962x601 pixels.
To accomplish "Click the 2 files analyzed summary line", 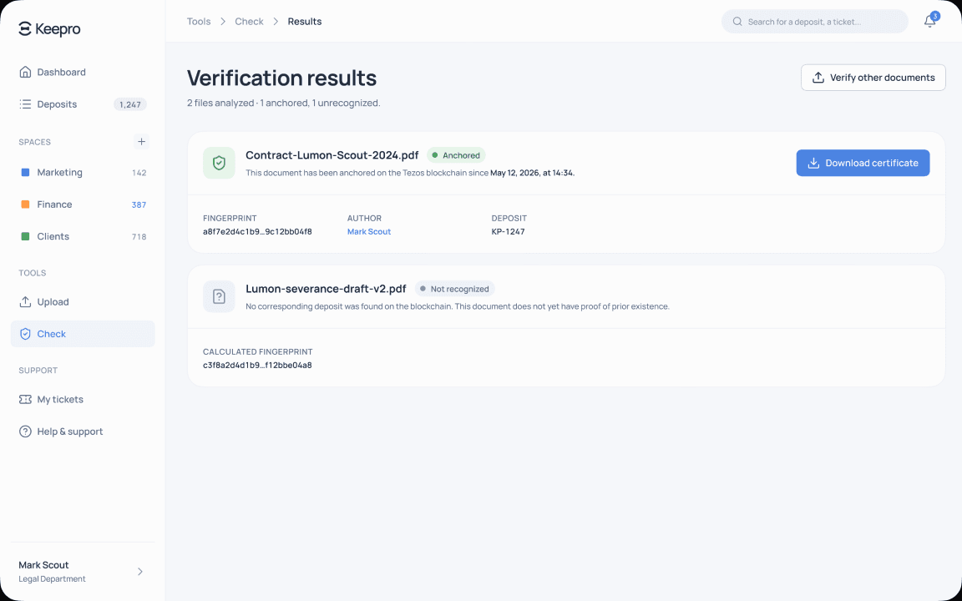I will click(283, 103).
